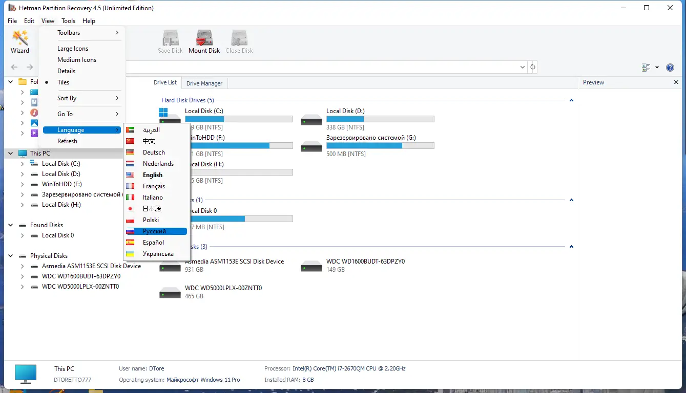This screenshot has height=393, width=686.
Task: Switch to the Drive Manager tab
Action: click(x=204, y=83)
